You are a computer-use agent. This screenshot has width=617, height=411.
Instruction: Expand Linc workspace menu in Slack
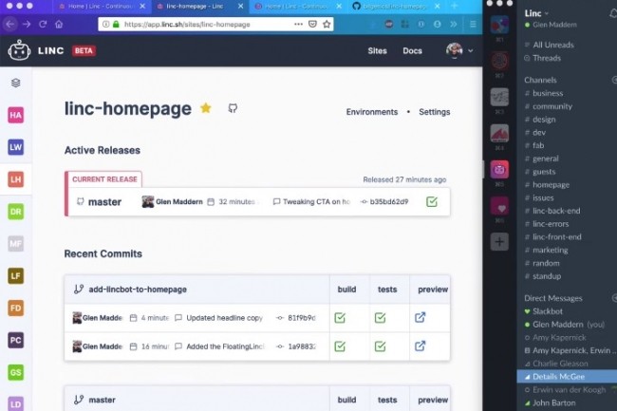pos(536,13)
